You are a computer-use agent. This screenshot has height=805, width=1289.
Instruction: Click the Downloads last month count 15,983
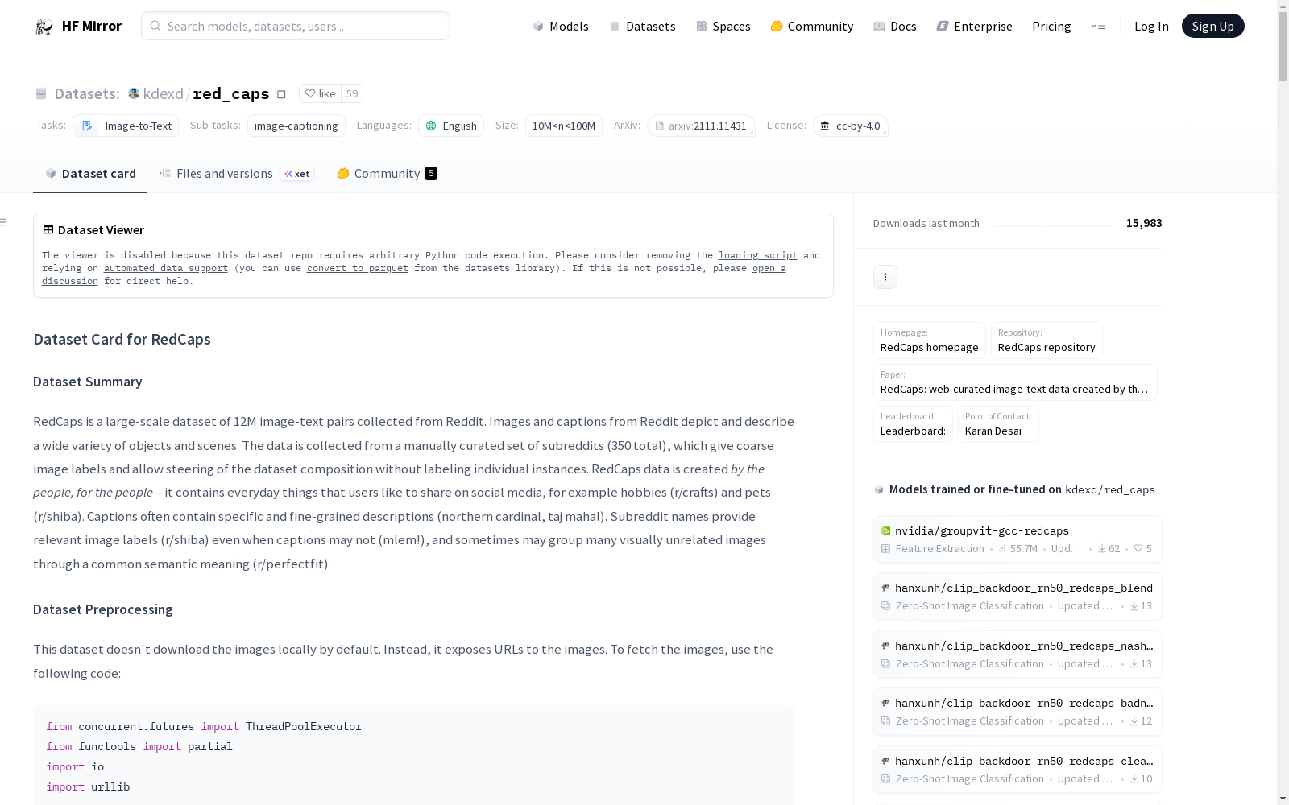tap(1144, 223)
